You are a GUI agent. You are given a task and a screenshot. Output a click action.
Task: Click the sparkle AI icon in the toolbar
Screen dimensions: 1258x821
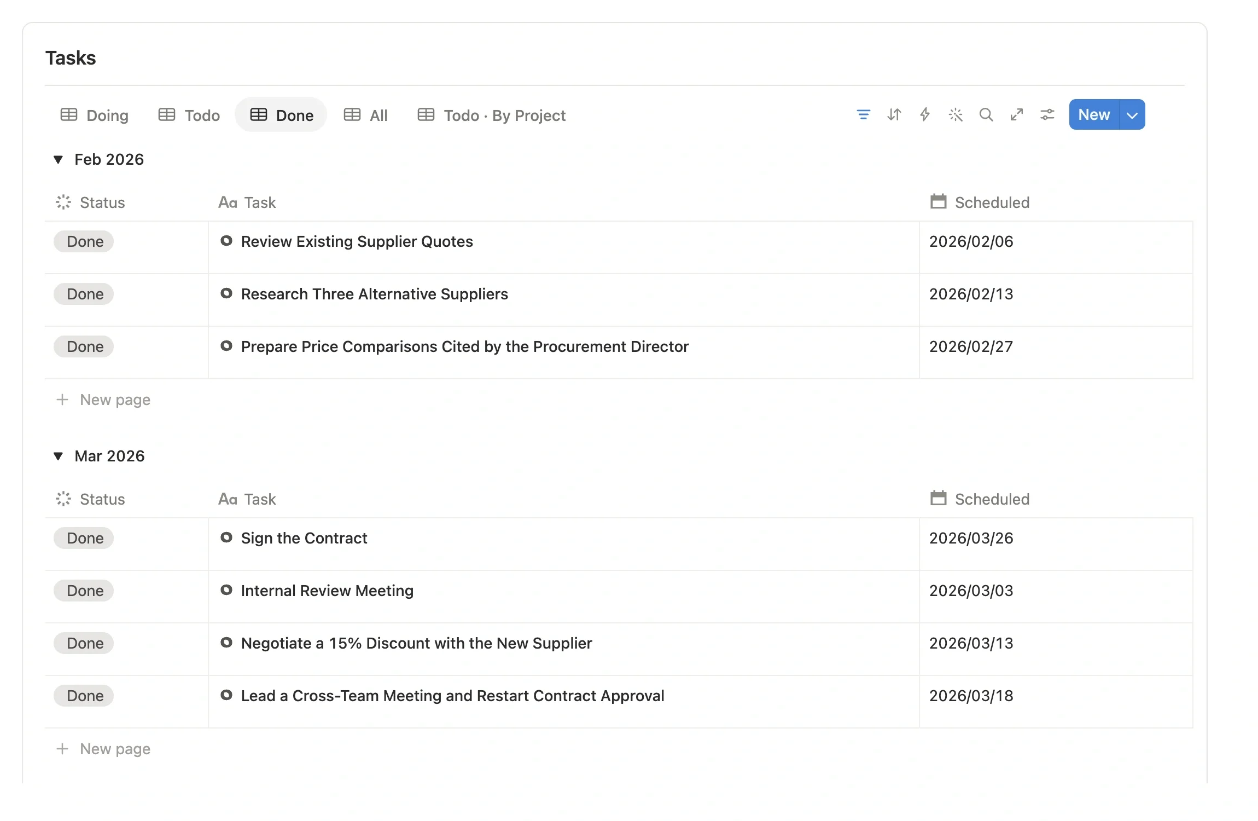tap(955, 115)
